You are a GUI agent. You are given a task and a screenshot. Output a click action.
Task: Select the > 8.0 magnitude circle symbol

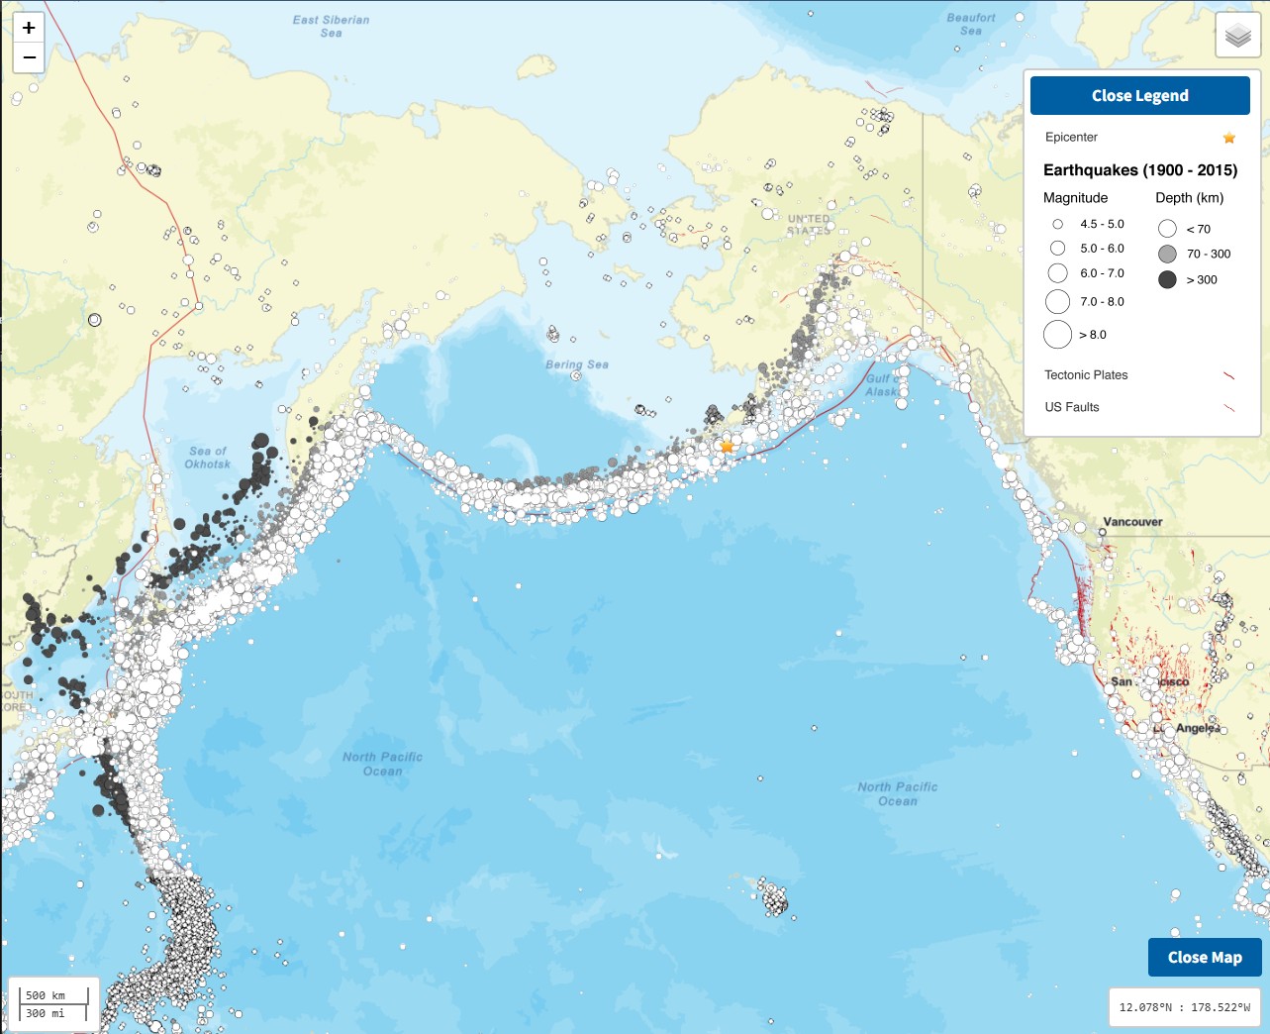pos(1057,335)
